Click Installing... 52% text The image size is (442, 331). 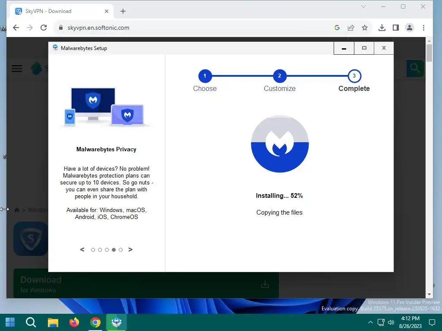click(x=279, y=196)
